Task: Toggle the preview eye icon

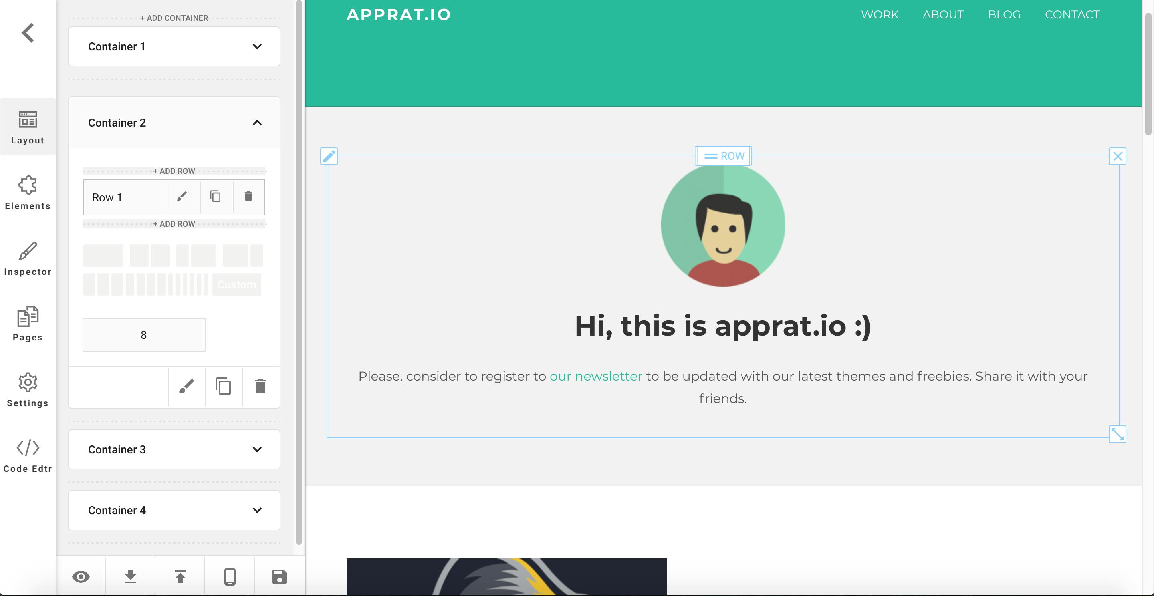Action: tap(81, 577)
